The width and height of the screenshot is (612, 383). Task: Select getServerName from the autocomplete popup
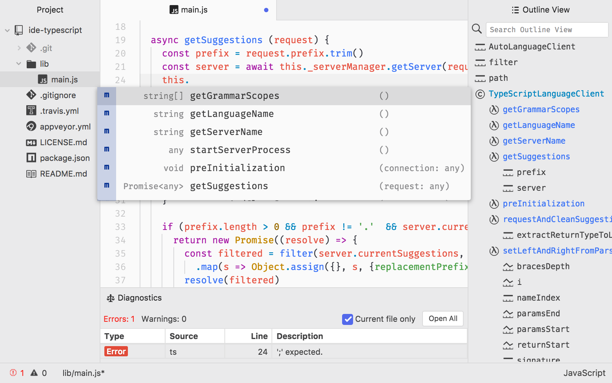coord(226,132)
